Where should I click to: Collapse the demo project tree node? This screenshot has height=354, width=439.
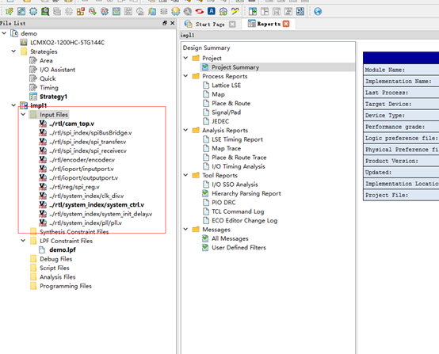pyautogui.click(x=4, y=33)
